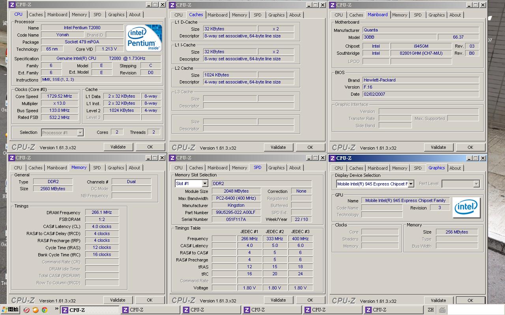505x315 pixels.
Task: Click the CPU-Z icon in the active Graphics window title bar
Action: click(332, 158)
